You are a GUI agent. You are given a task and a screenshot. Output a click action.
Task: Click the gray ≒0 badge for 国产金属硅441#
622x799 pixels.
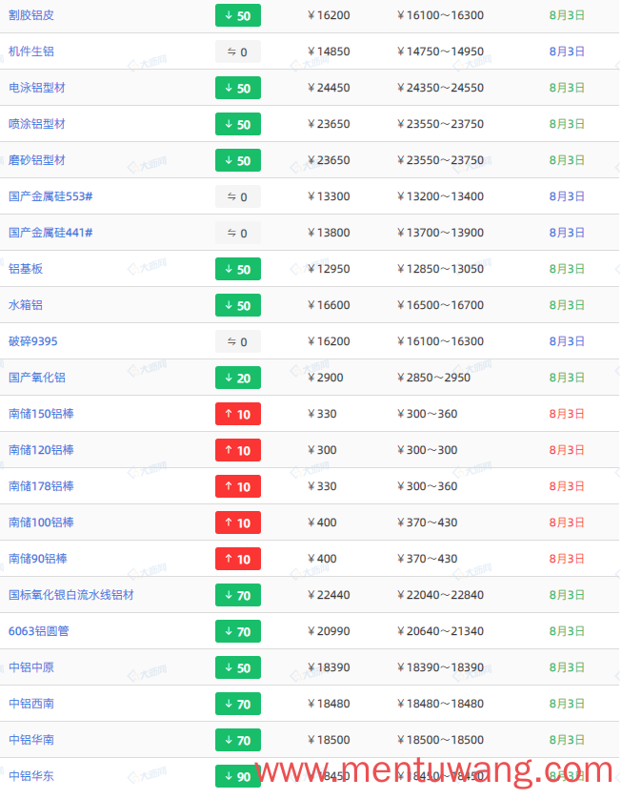(x=238, y=233)
